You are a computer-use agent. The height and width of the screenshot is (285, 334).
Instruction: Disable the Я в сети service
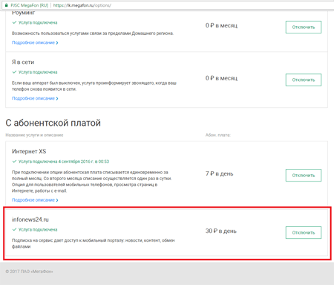tap(304, 80)
